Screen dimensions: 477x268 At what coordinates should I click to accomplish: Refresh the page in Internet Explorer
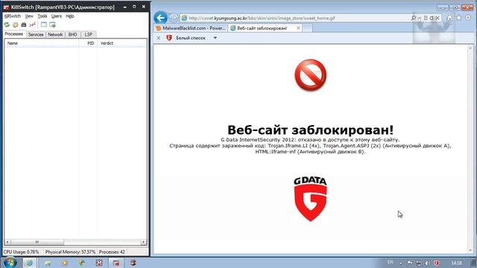coord(432,18)
